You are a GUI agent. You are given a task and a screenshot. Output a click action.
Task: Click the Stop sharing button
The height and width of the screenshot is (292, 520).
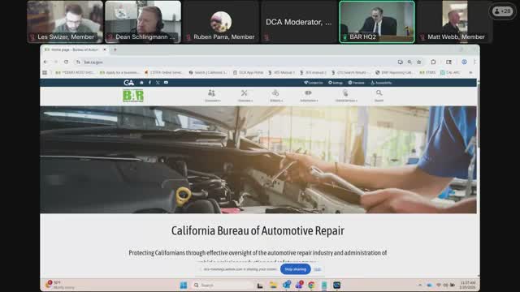click(295, 269)
